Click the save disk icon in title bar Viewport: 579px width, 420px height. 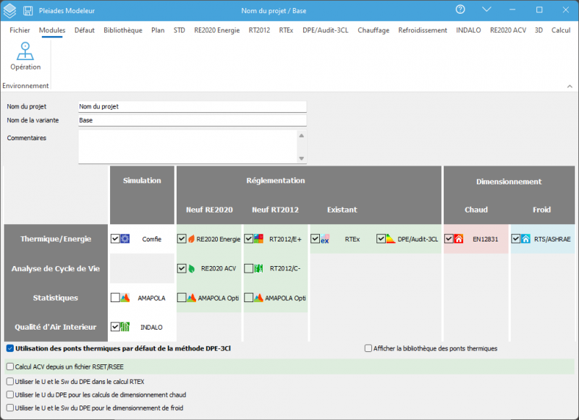point(28,11)
